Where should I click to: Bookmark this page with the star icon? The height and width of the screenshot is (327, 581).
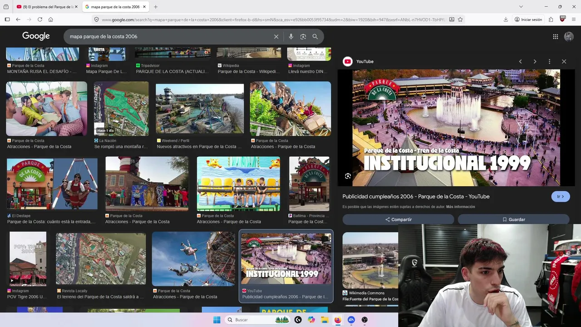(460, 20)
